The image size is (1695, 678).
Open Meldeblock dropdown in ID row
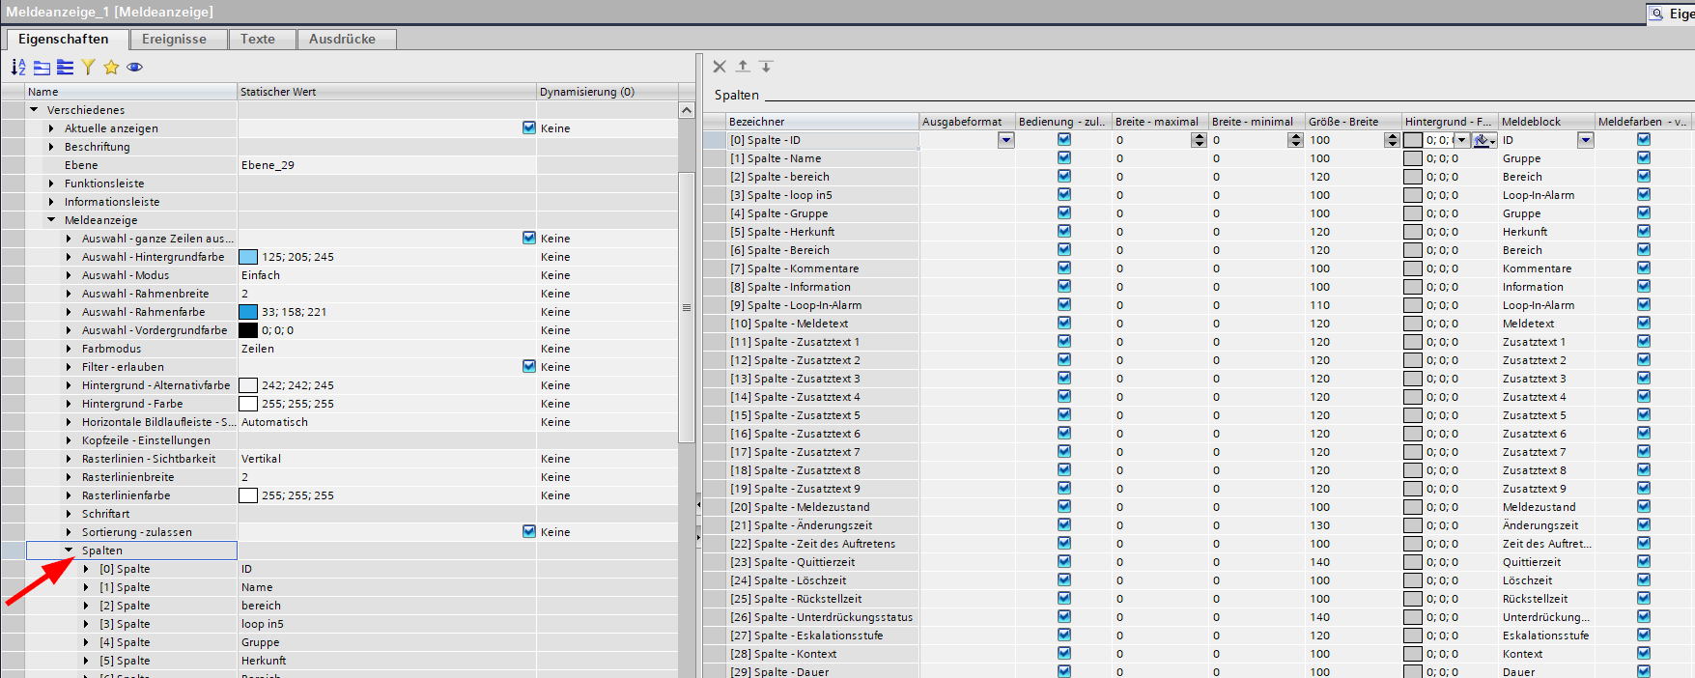[x=1585, y=140]
